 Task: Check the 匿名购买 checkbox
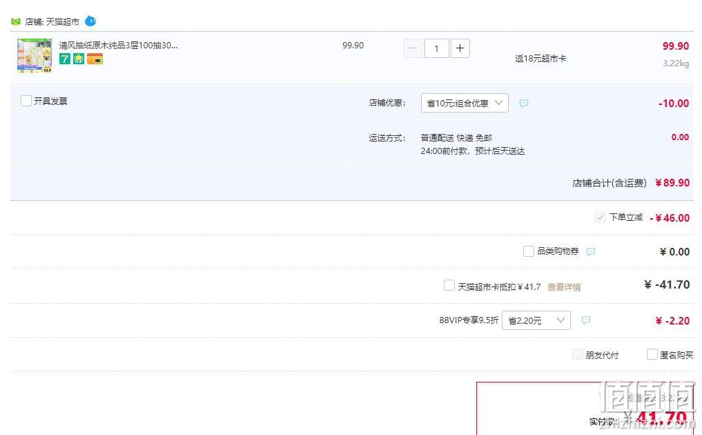pos(652,354)
